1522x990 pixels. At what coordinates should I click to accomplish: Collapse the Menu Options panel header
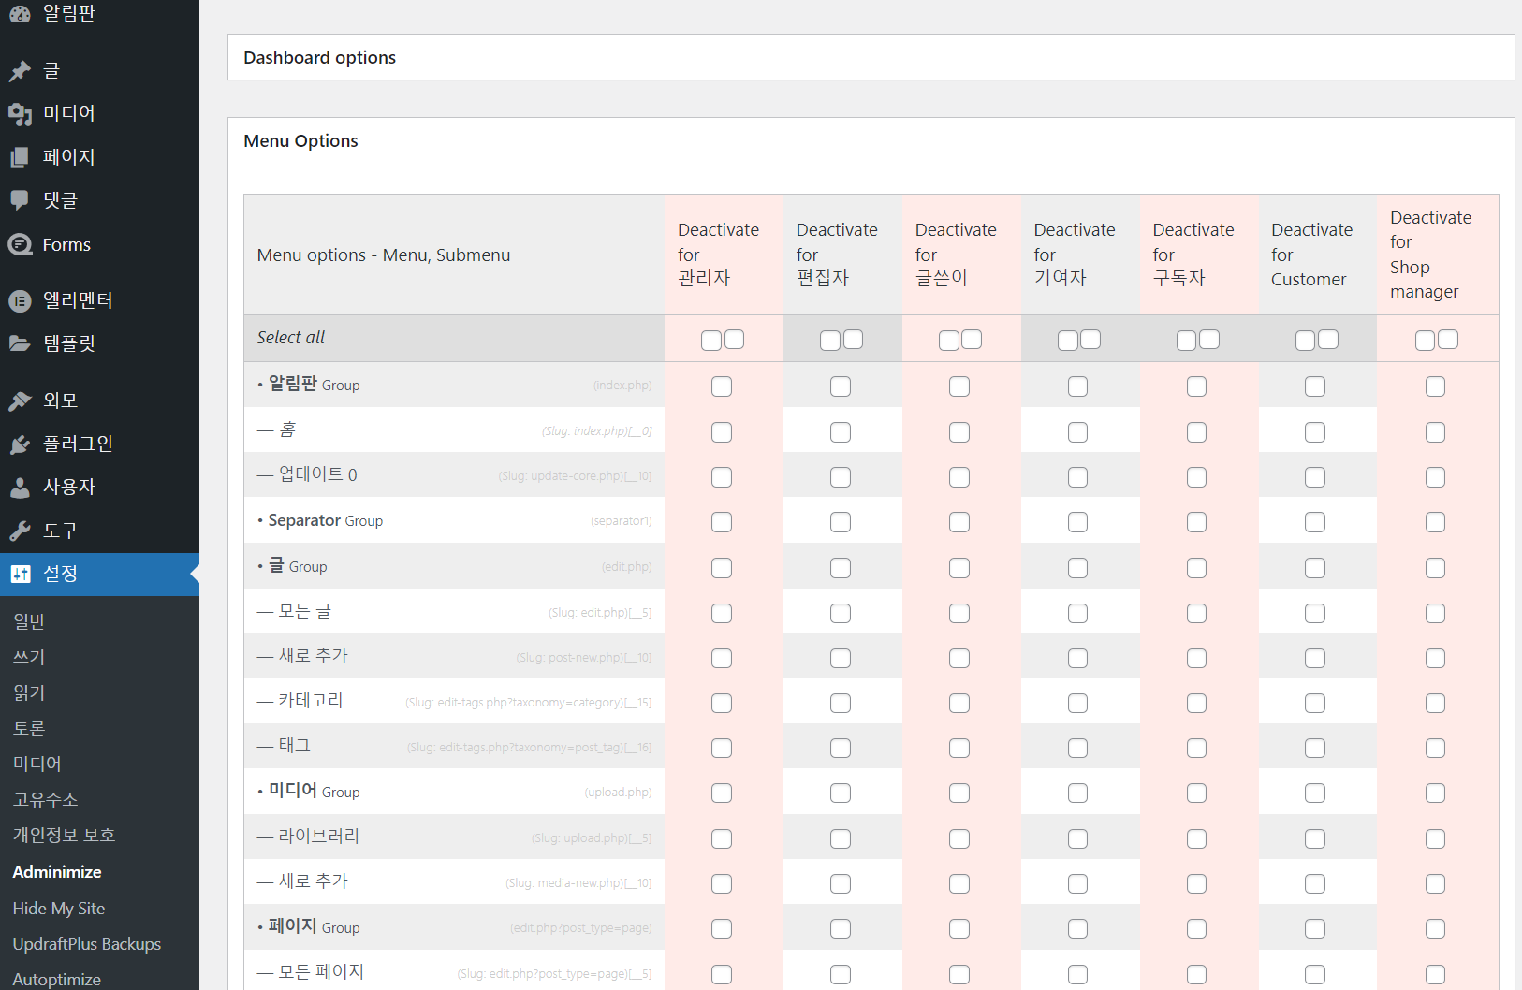pos(871,140)
